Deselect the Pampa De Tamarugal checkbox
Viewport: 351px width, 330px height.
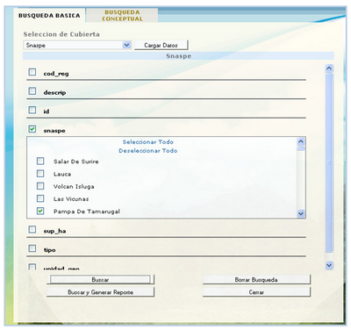40,211
